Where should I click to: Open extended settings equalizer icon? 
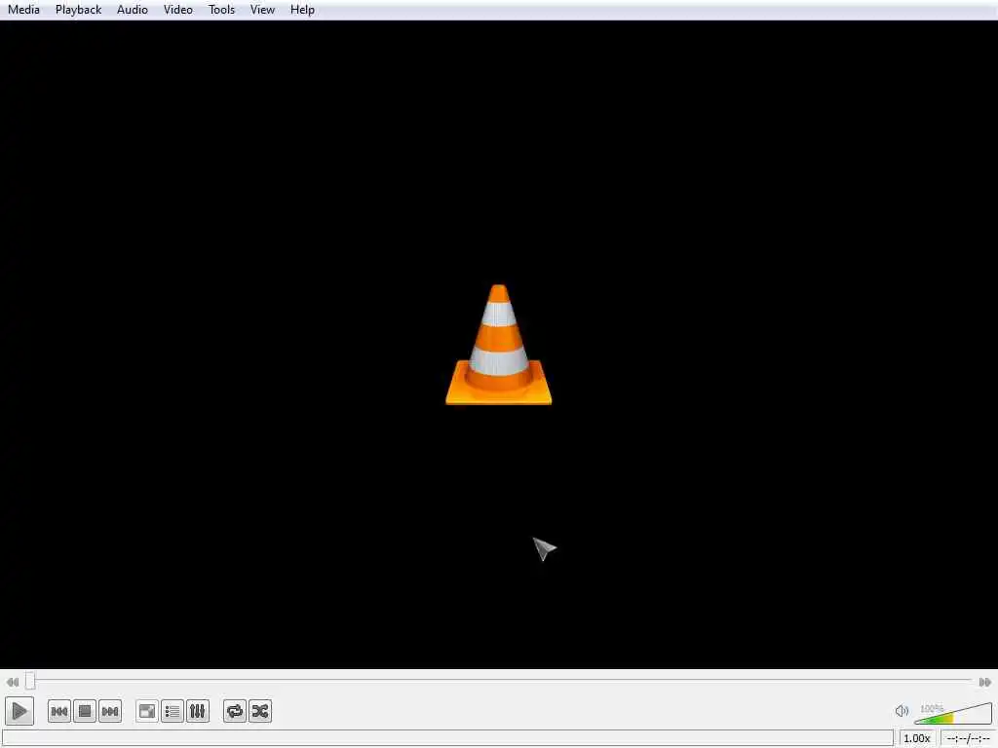[198, 711]
